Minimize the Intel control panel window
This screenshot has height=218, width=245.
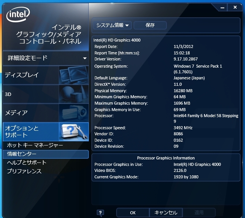tap(222, 8)
